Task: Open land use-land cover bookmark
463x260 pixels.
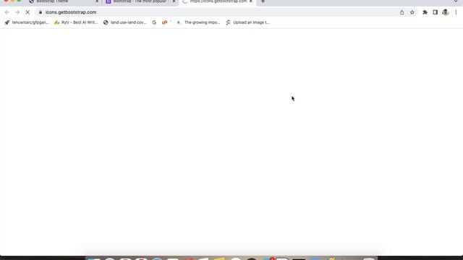Action: pos(125,22)
